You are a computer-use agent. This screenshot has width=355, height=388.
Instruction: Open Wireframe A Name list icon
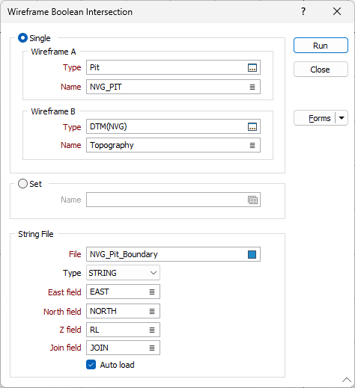[252, 87]
